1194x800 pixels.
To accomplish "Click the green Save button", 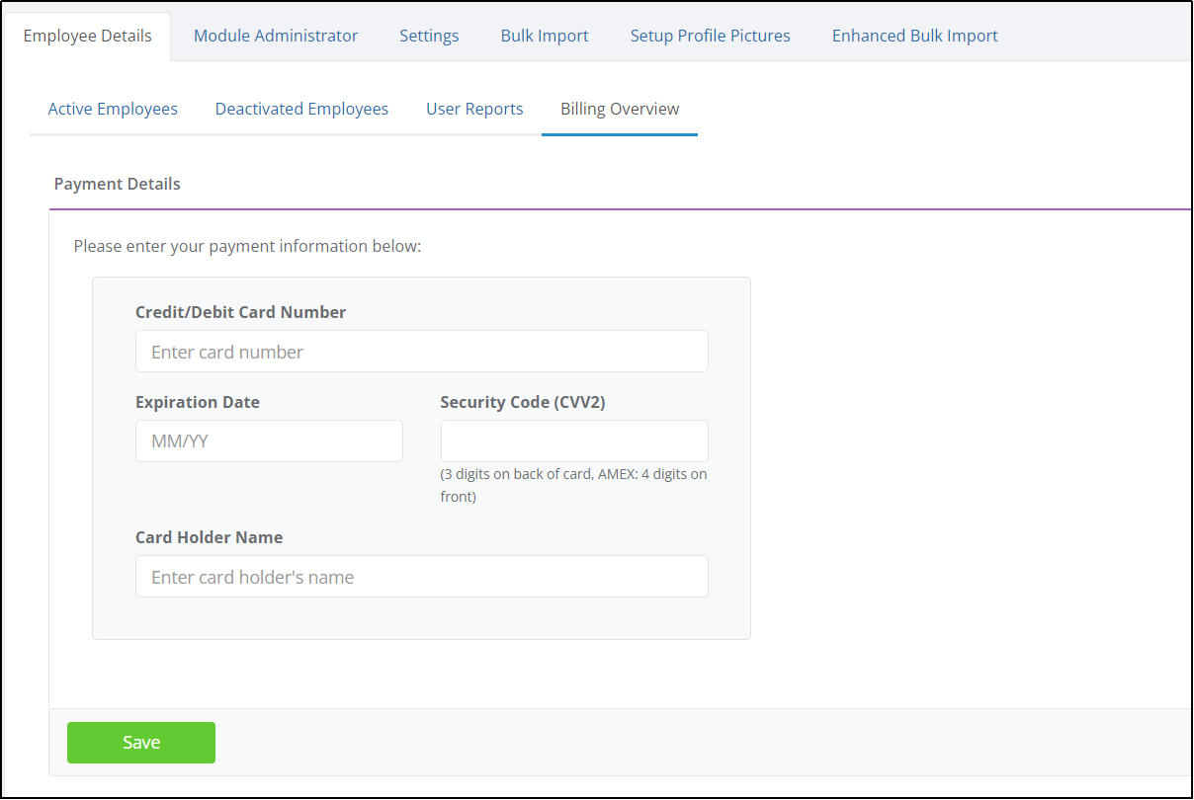I will pos(141,743).
